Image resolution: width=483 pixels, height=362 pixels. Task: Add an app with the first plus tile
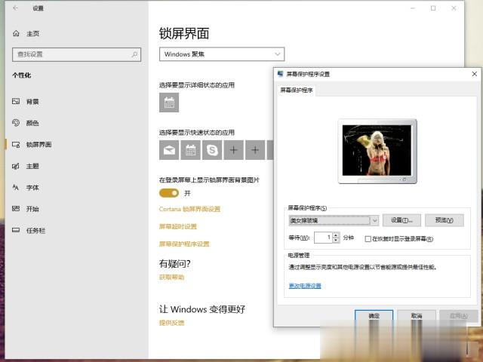coord(233,150)
